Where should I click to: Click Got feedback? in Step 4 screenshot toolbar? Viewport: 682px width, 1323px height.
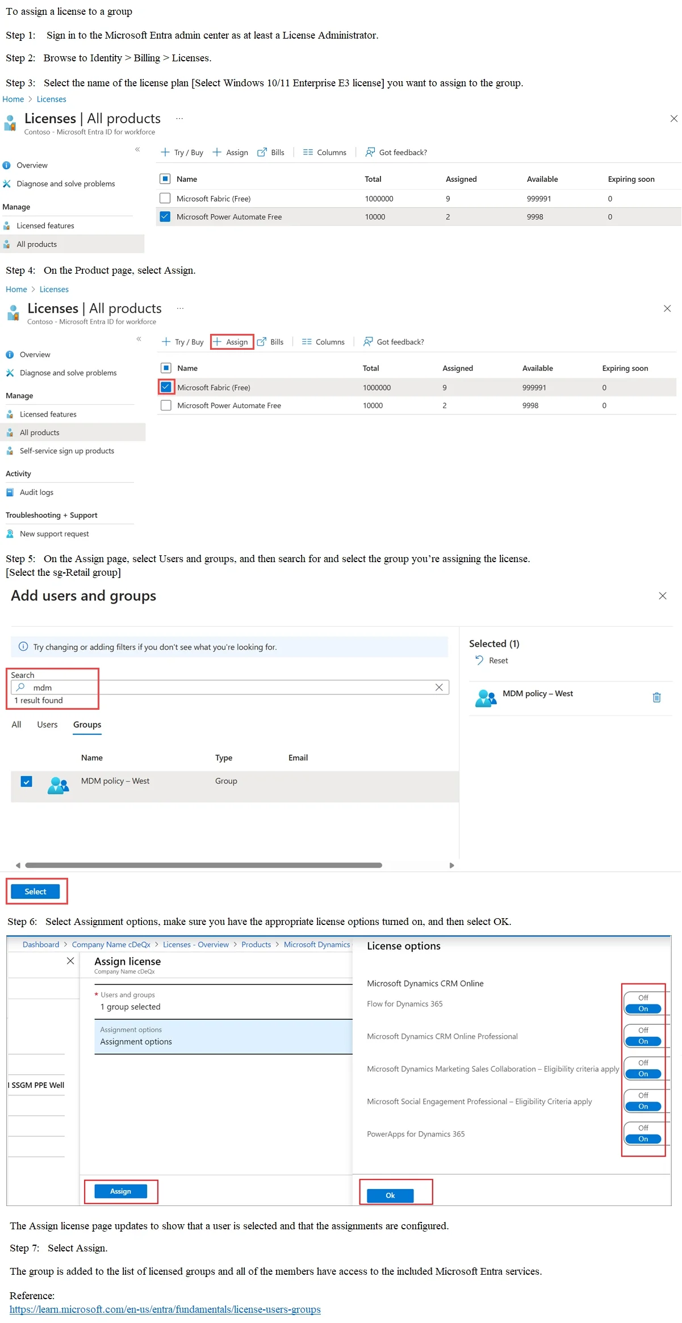(394, 342)
